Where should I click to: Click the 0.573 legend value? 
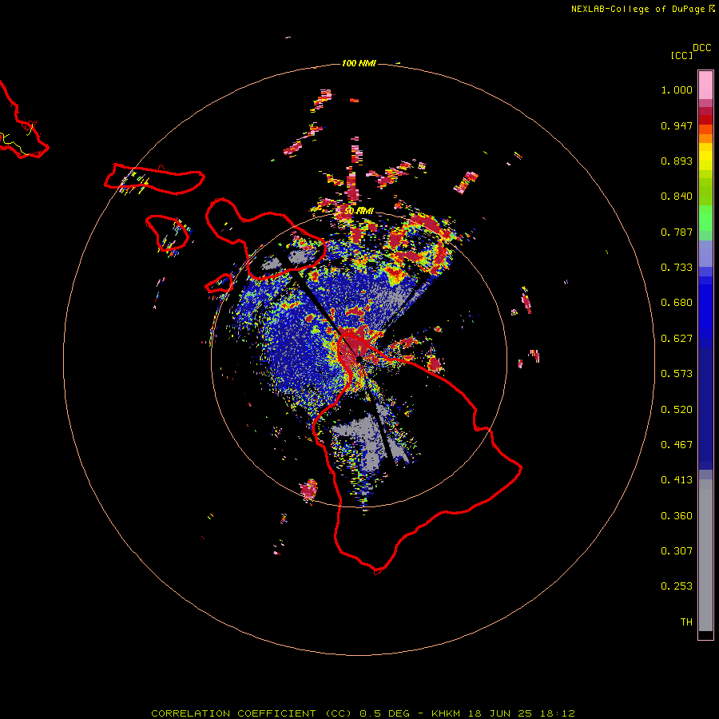[677, 374]
